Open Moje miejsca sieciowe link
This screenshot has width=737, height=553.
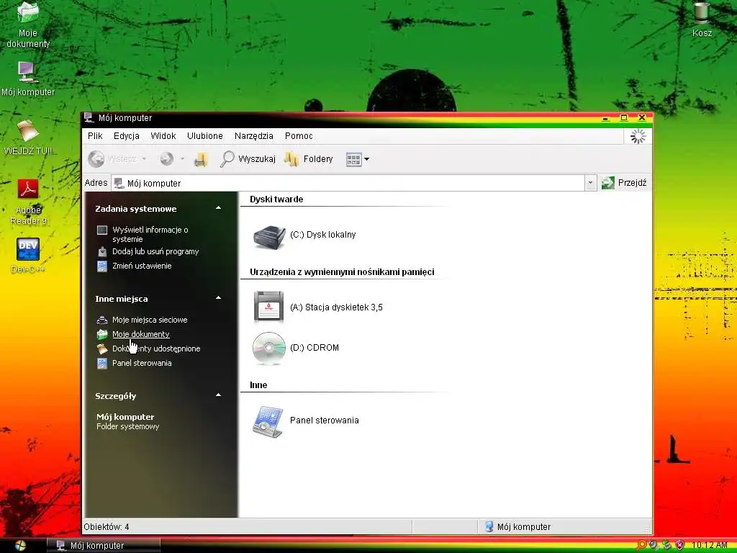pyautogui.click(x=150, y=320)
